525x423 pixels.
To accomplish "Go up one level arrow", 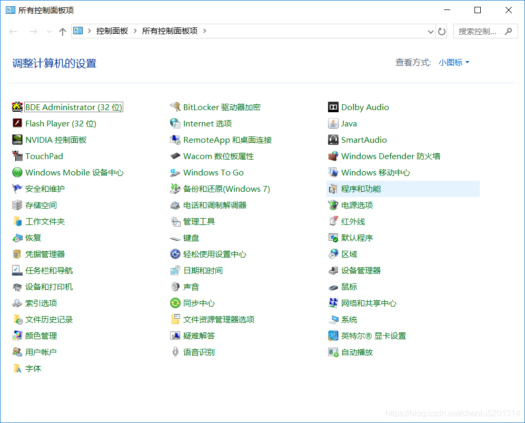I will [62, 32].
